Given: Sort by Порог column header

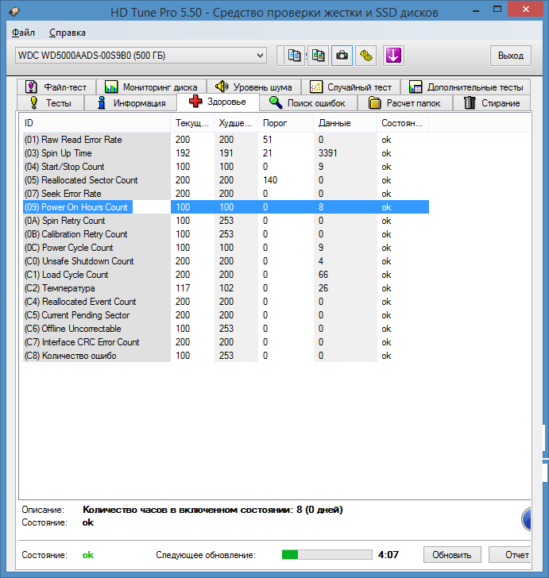Looking at the screenshot, I should [285, 123].
